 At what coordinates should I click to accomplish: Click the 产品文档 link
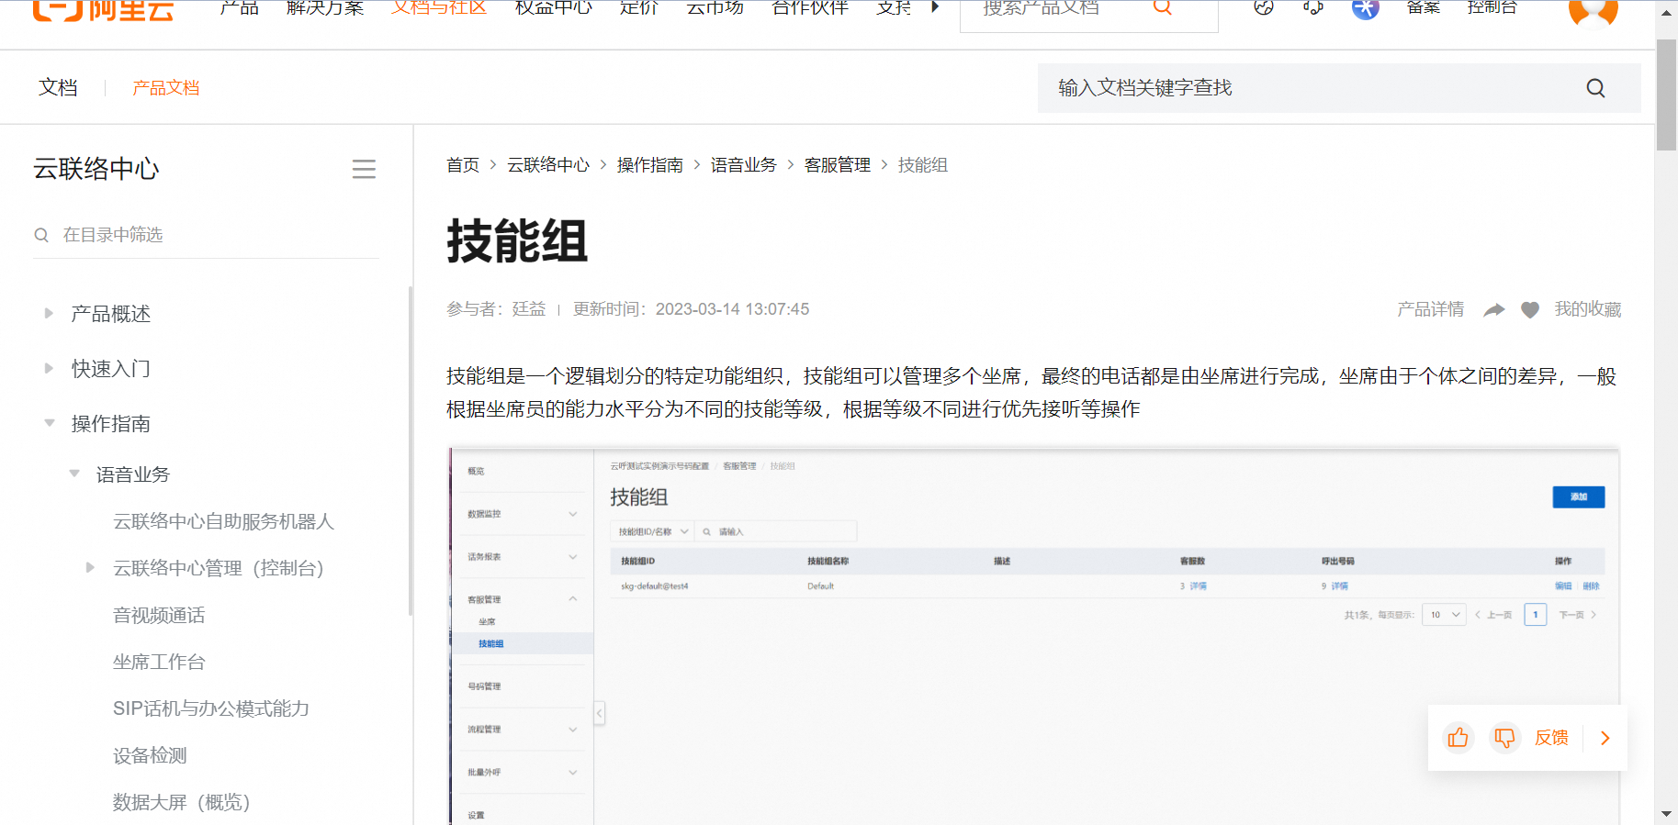click(x=166, y=88)
